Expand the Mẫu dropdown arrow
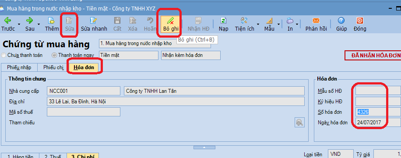Image resolution: width=401 pixels, height=158 pixels. pos(278,24)
